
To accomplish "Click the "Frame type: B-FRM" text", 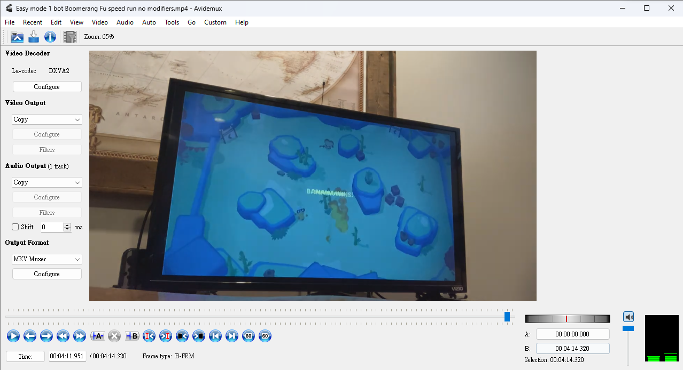I will pyautogui.click(x=168, y=356).
